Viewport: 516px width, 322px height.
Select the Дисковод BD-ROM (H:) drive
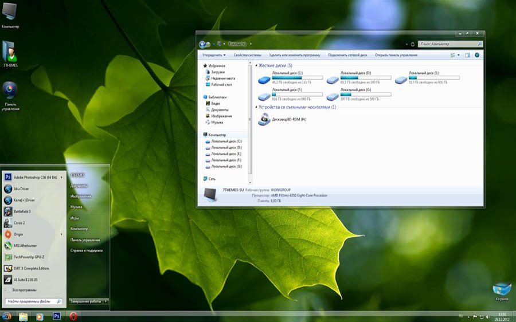[x=265, y=119]
